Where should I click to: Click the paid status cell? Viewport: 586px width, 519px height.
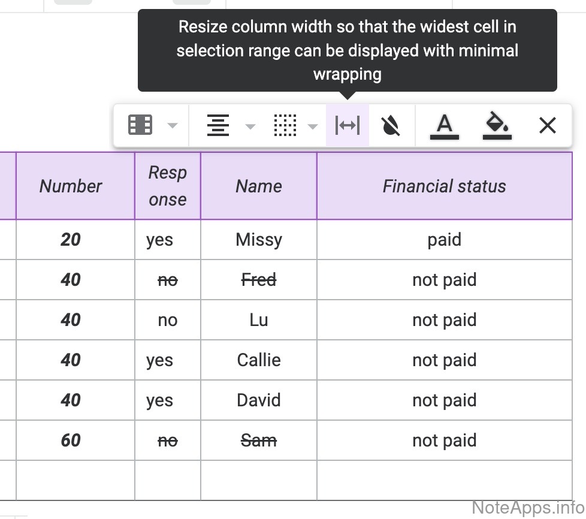point(444,240)
